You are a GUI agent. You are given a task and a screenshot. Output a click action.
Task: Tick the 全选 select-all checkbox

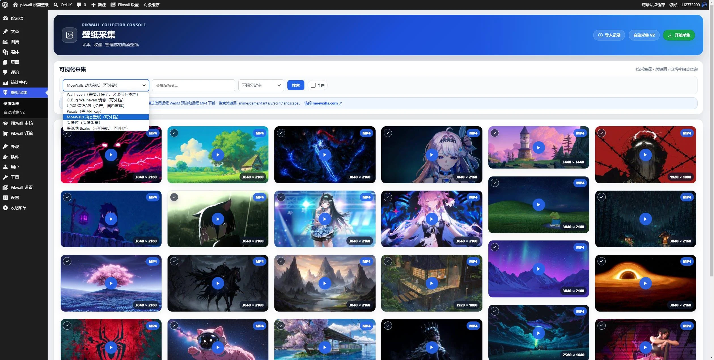pos(313,85)
